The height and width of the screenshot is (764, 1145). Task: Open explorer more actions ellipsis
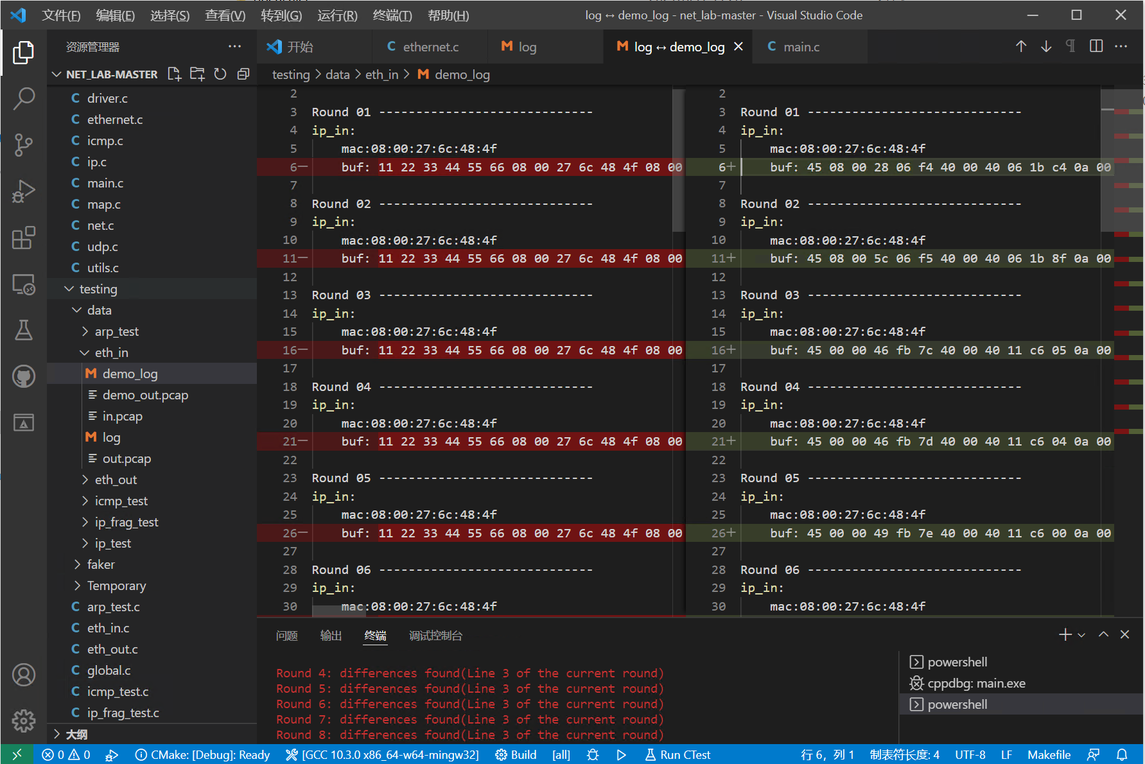click(x=234, y=46)
